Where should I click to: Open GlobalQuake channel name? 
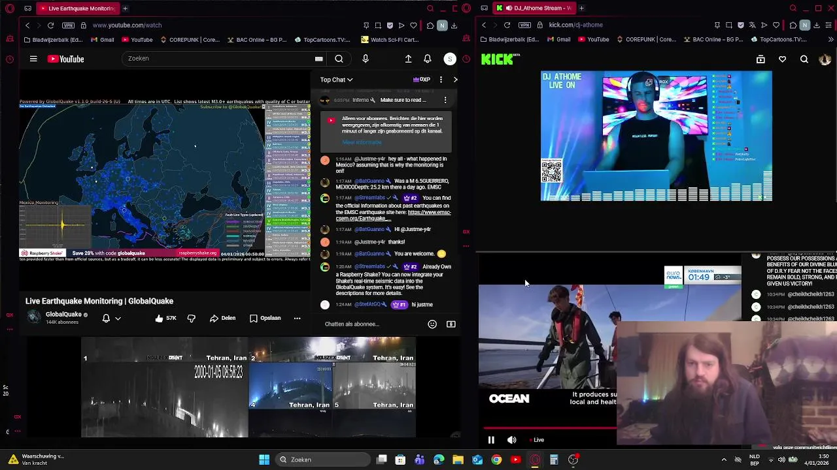(x=63, y=315)
